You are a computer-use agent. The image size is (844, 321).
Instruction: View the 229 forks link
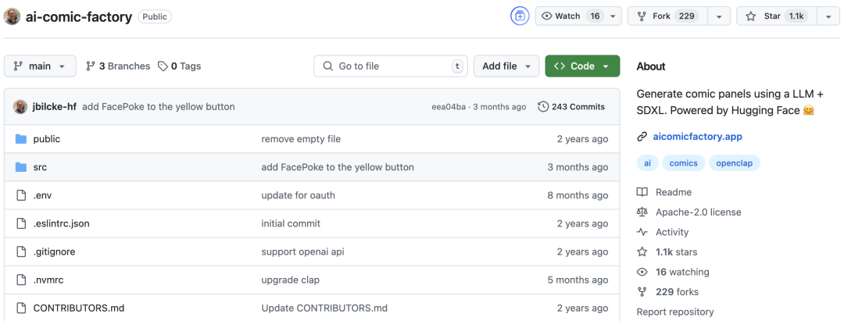[667, 291]
